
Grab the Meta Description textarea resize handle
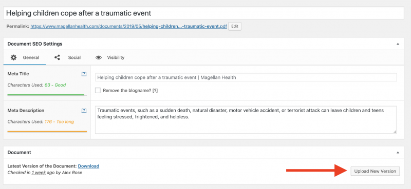coord(395,132)
